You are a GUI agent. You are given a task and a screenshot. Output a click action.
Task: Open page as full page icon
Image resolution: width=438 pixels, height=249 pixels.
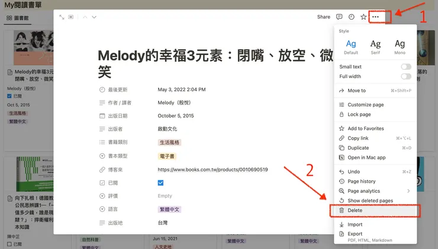tap(62, 17)
